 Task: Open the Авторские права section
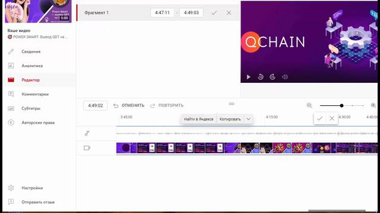pos(38,122)
